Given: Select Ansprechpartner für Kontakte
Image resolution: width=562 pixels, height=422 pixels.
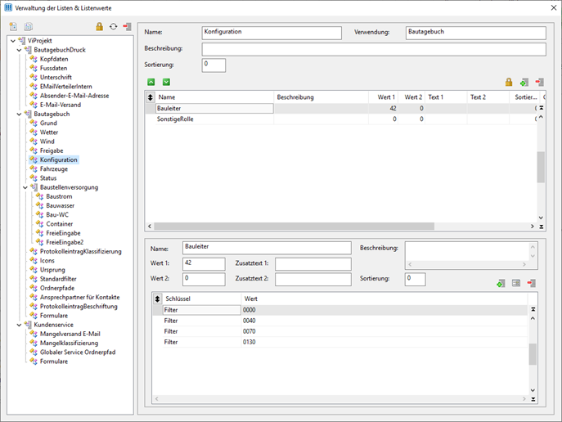Looking at the screenshot, I should (79, 297).
